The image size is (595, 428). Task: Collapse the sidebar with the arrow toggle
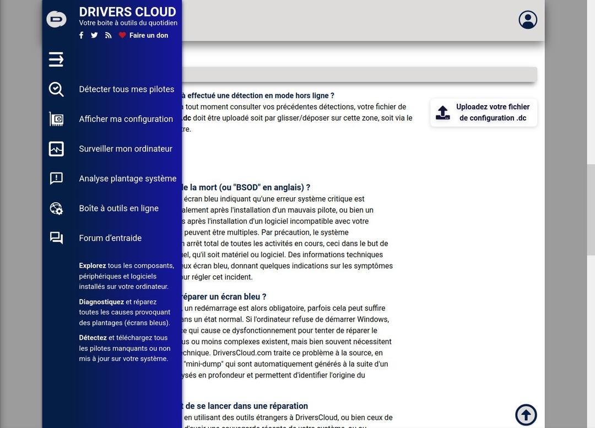(56, 59)
